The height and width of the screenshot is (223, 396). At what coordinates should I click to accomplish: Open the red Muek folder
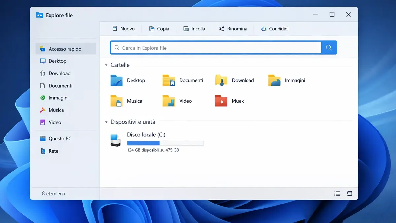point(221,101)
